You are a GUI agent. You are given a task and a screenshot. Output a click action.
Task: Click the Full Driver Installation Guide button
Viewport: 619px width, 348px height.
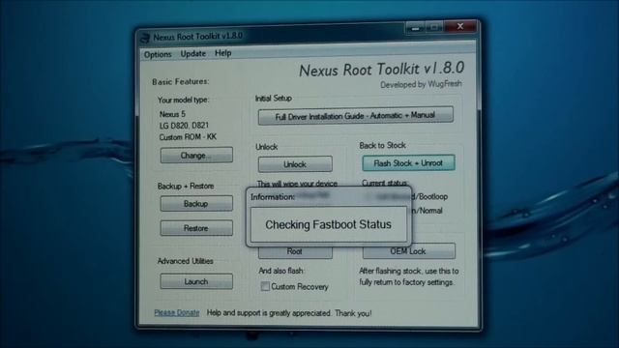[x=355, y=116]
